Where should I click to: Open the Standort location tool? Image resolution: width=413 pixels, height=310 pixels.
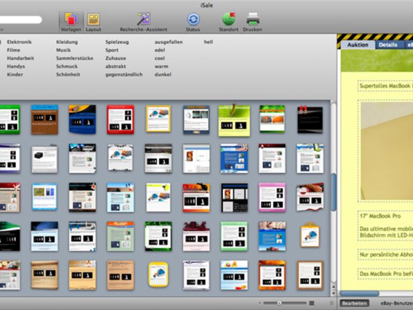coord(229,20)
